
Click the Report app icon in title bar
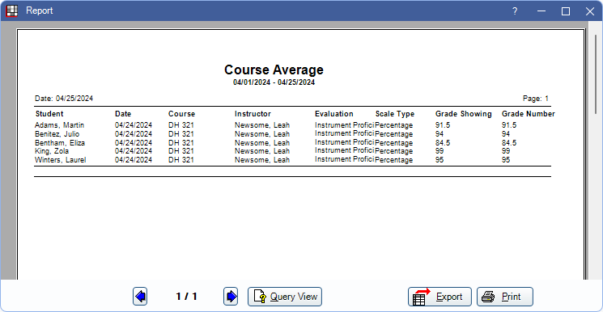[x=12, y=11]
